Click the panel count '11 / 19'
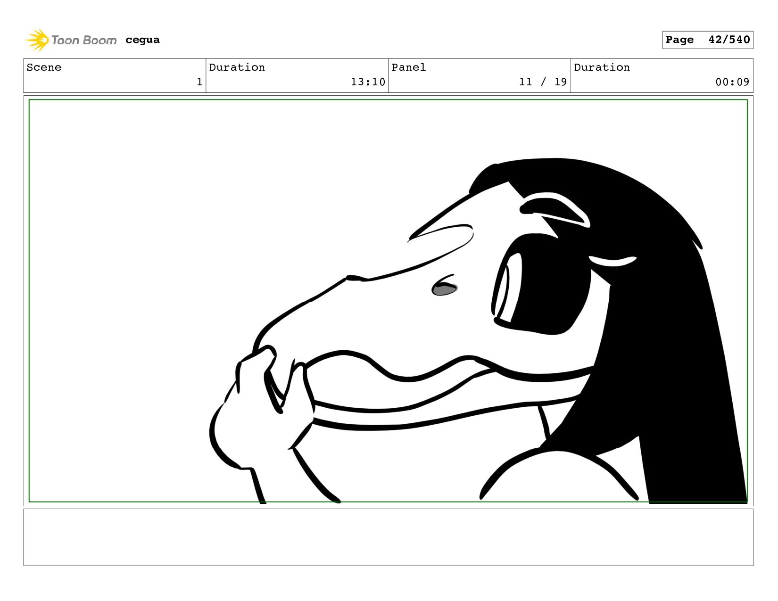 [x=543, y=82]
